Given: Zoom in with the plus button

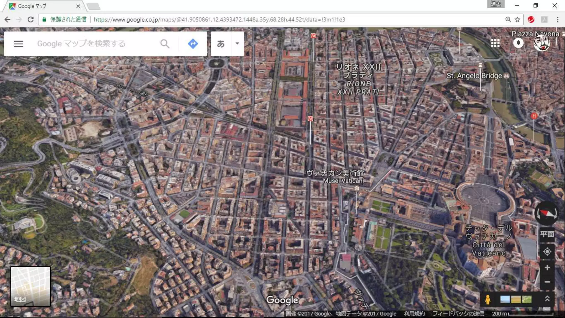Looking at the screenshot, I should (547, 267).
